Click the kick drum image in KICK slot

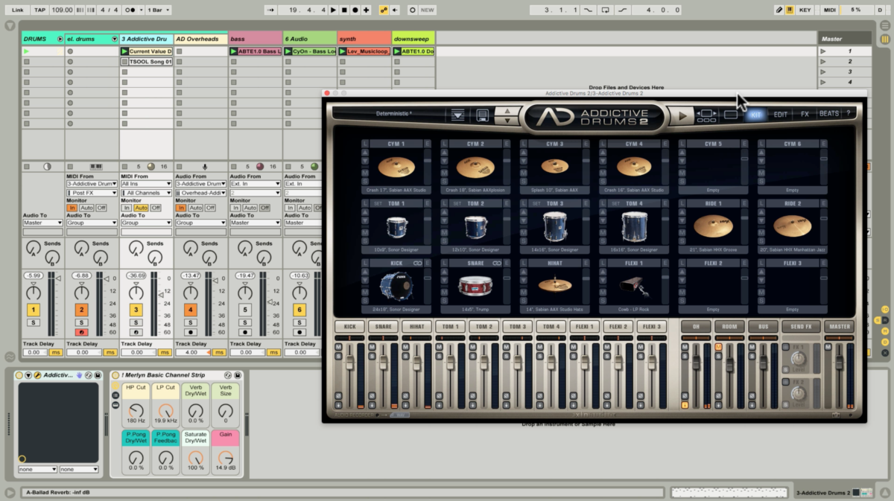tap(396, 287)
